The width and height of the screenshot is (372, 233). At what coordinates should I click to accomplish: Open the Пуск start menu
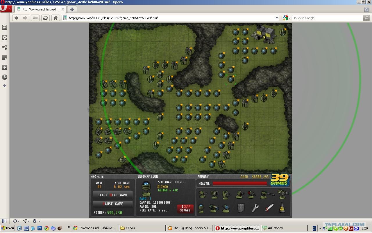tap(8, 228)
